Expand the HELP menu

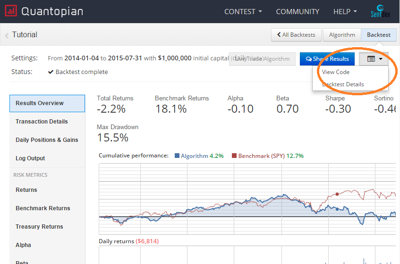[345, 11]
